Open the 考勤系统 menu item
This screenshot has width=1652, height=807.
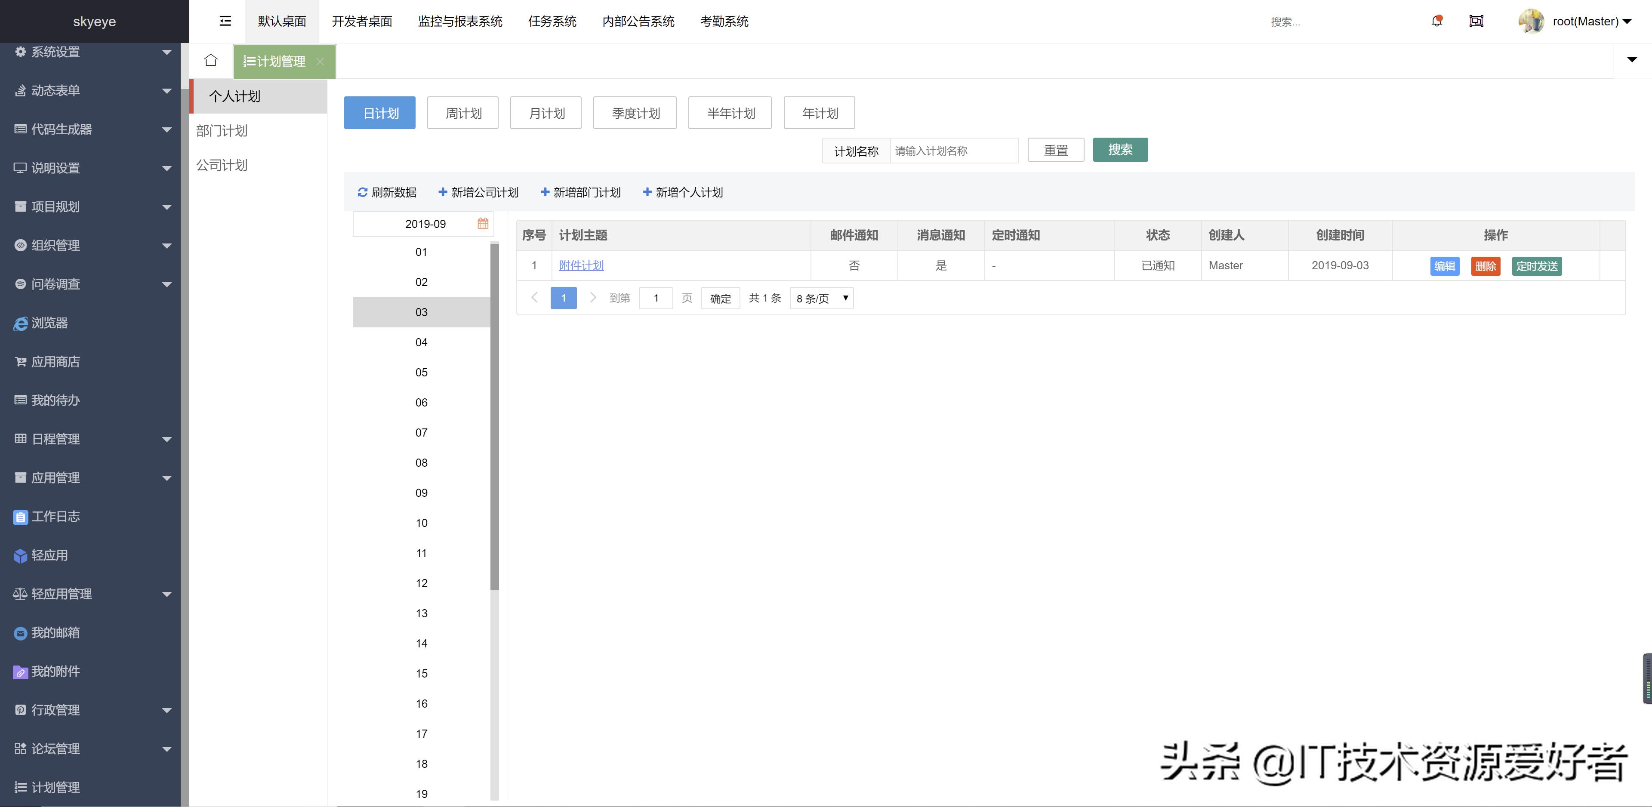pyautogui.click(x=723, y=21)
